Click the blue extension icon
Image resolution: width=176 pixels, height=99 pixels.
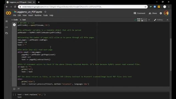(x=155, y=7)
